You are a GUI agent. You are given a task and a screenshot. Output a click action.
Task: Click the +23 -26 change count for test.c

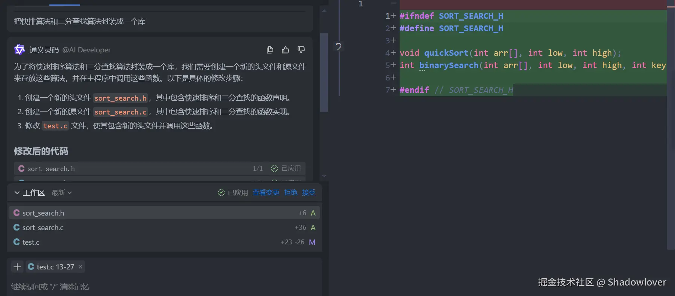(x=293, y=242)
